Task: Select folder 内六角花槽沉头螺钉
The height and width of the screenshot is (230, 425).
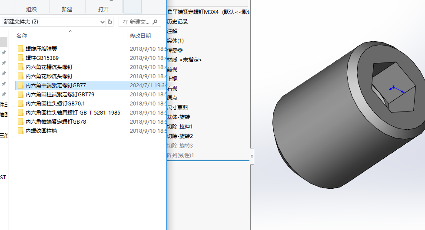Action: [x=49, y=67]
